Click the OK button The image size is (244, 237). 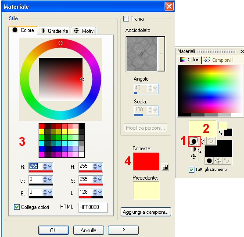click(x=54, y=230)
